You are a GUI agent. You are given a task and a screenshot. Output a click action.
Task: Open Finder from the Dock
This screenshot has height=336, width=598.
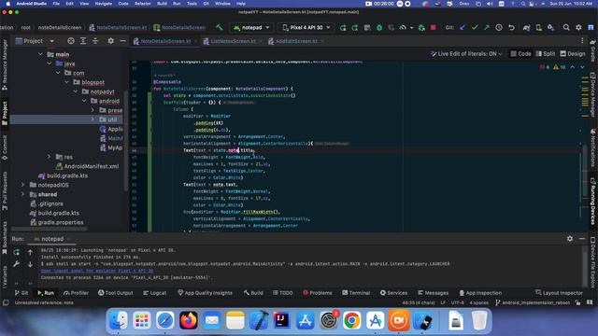pos(119,320)
